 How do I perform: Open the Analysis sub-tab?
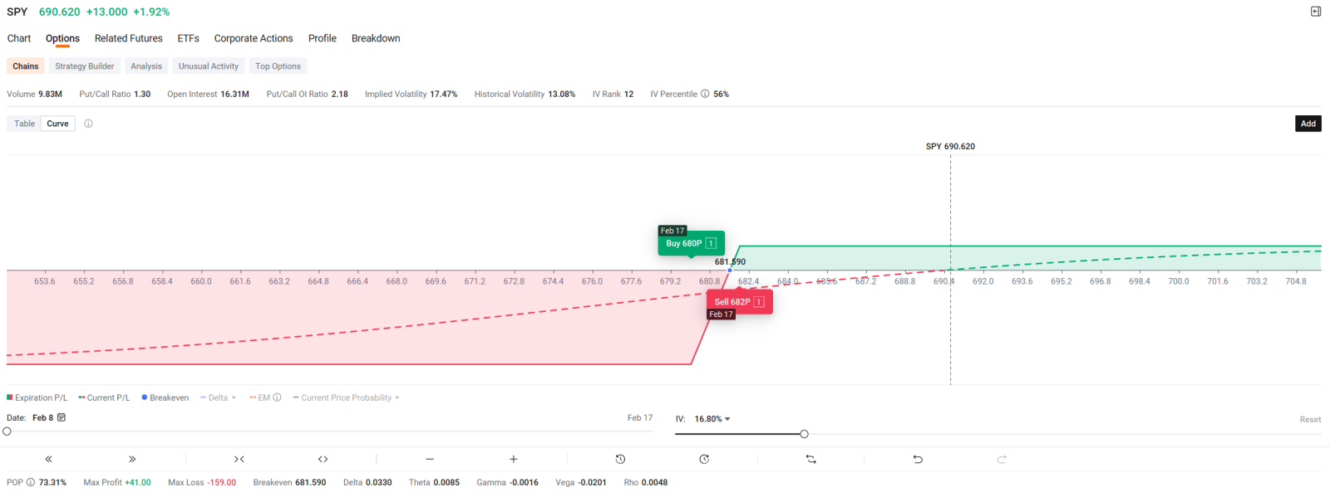coord(146,66)
